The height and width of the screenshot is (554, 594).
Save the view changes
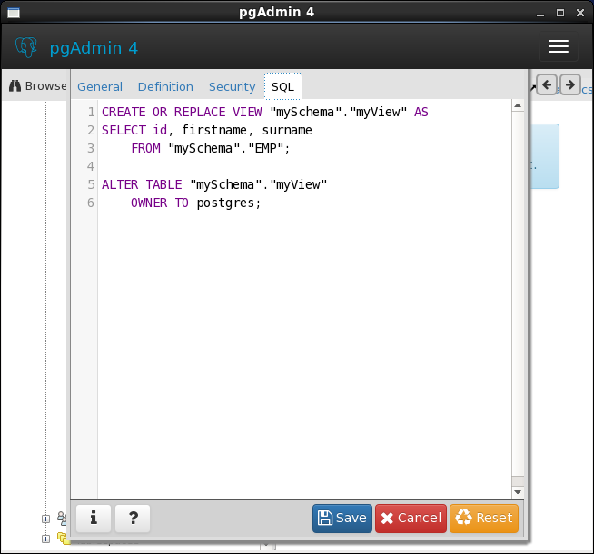click(342, 518)
